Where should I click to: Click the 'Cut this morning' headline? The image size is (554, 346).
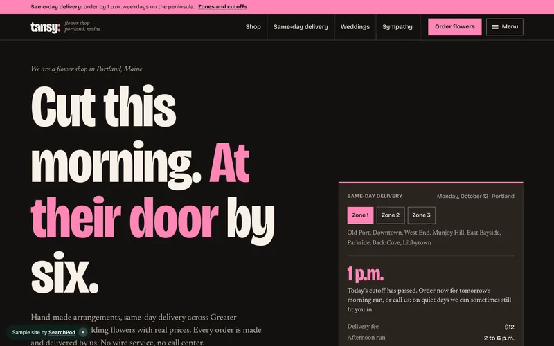coord(152,190)
